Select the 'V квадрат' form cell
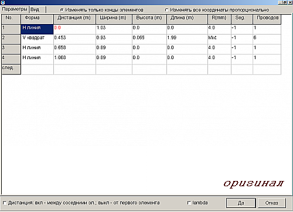The width and height of the screenshot is (293, 212). 37,39
